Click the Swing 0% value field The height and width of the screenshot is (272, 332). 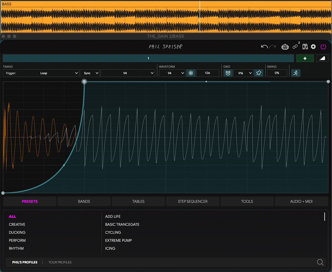(277, 73)
